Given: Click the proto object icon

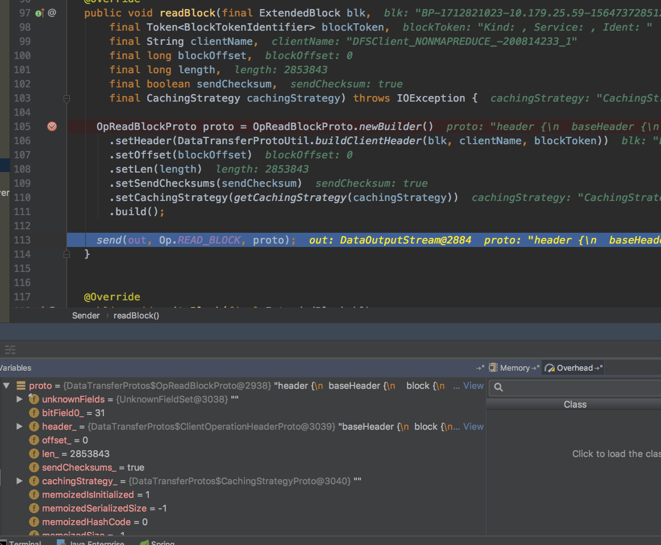Looking at the screenshot, I should coord(20,385).
